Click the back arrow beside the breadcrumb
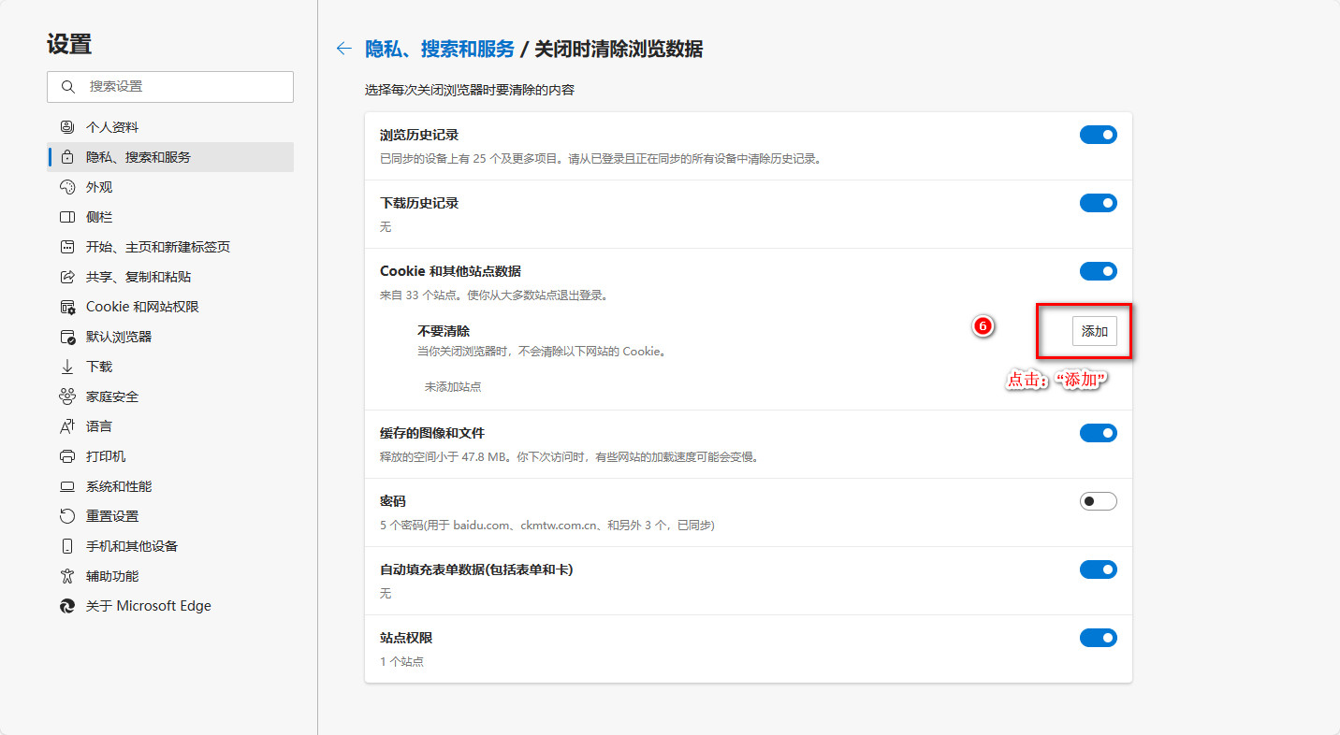Screen dimensions: 1340x735 tap(344, 49)
